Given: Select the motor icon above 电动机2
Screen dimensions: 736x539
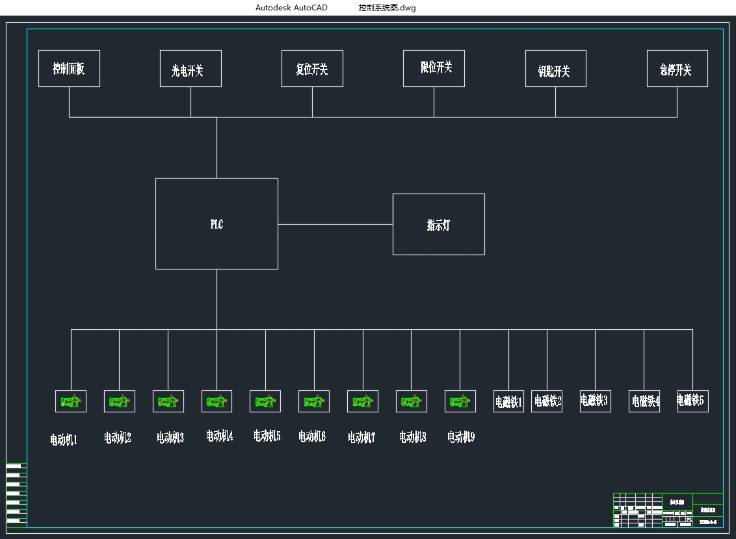Looking at the screenshot, I should [x=120, y=401].
